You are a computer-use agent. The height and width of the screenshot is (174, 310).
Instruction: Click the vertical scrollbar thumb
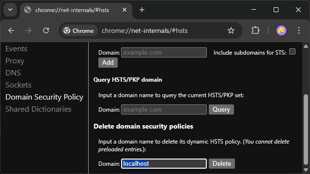(306, 130)
